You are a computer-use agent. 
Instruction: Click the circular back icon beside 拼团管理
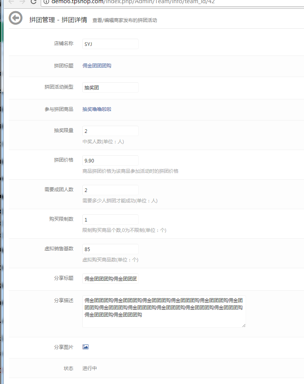16,18
